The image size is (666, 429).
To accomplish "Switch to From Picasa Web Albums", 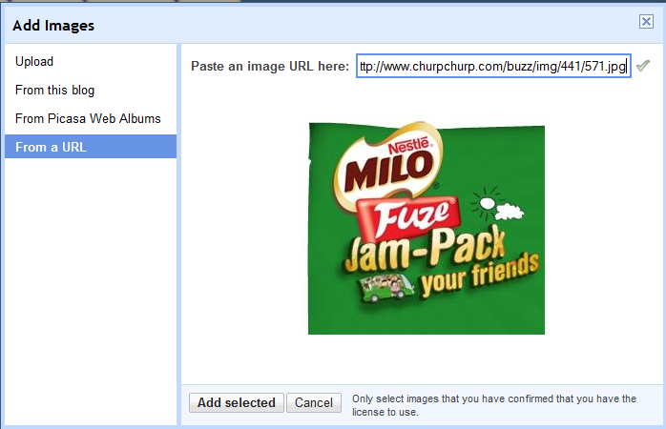I will tap(88, 118).
